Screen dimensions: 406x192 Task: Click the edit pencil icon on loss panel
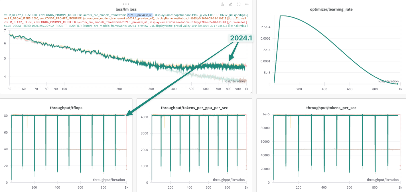click(230, 4)
